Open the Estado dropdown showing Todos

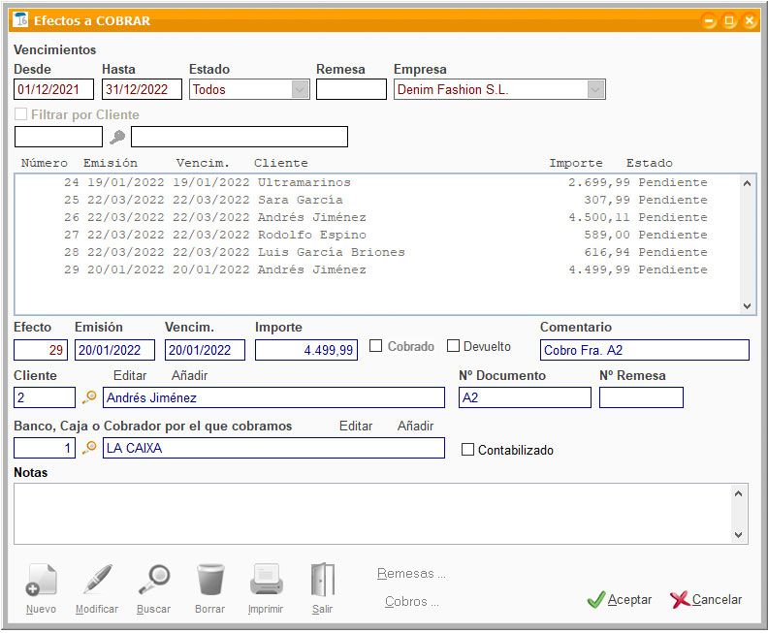tap(300, 89)
